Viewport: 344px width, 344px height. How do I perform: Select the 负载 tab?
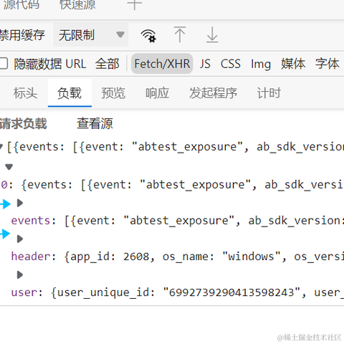[x=70, y=93]
